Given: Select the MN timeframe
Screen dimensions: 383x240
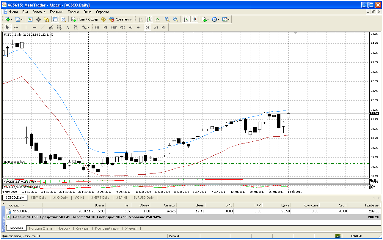Looking at the screenshot, I should (164, 27).
